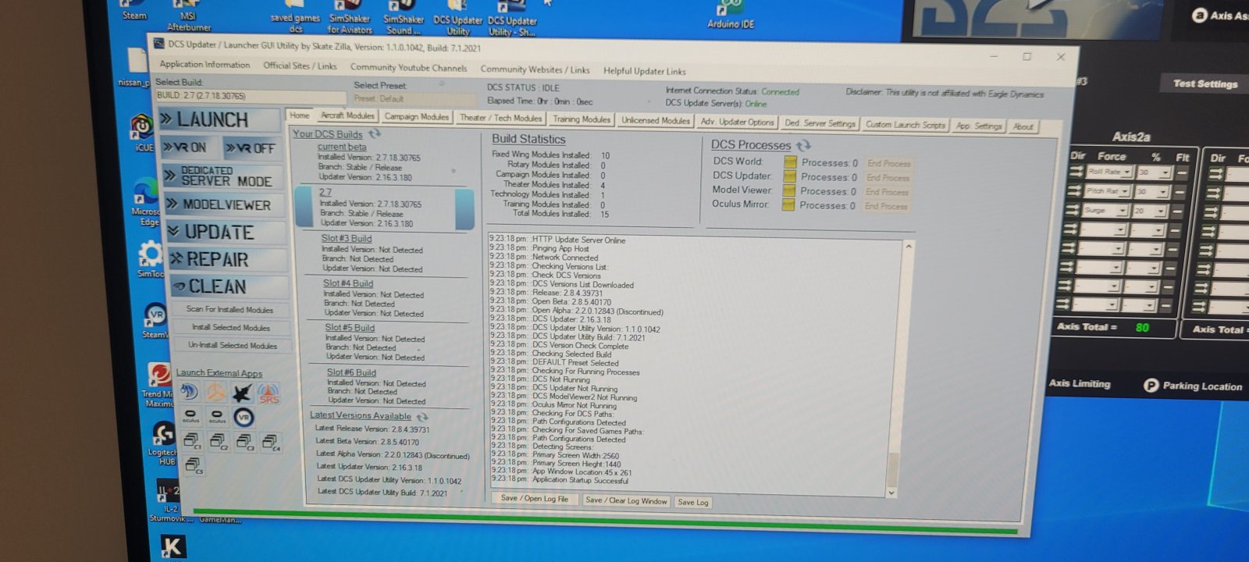The height and width of the screenshot is (562, 1249).
Task: Open percent dropdown on Roll Rate row
Action: [1154, 173]
